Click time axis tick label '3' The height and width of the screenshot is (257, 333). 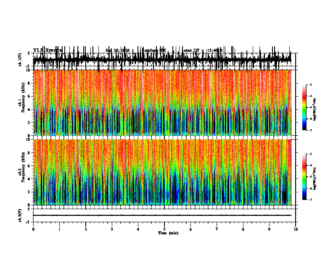pos(112,229)
